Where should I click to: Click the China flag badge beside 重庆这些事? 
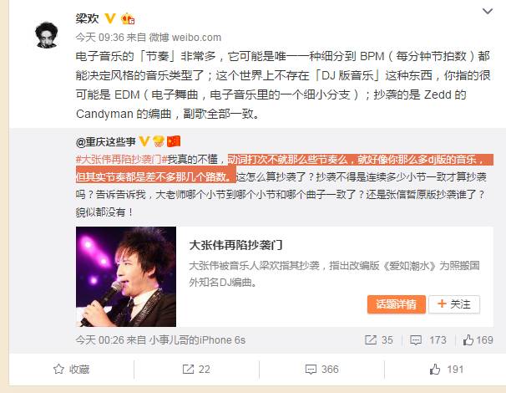(174, 141)
